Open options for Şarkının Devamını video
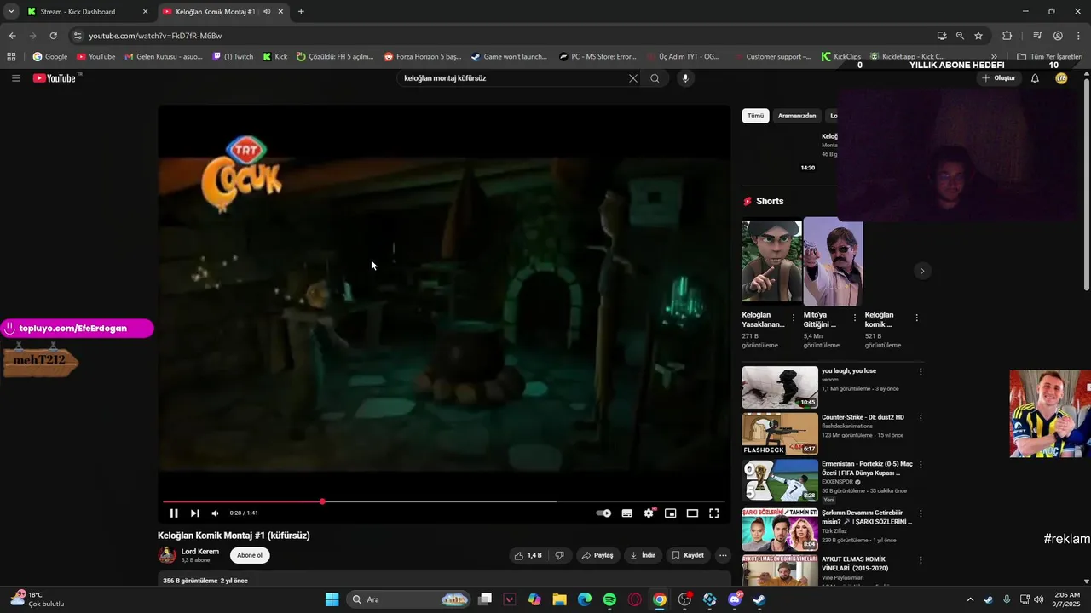Viewport: 1091px width, 613px height. pos(921,513)
